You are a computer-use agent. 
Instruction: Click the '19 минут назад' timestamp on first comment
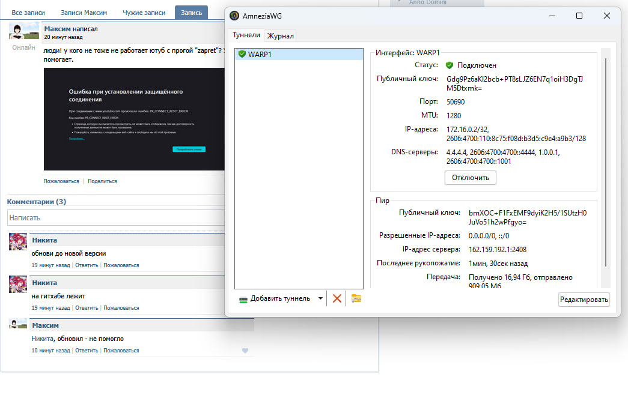coord(50,265)
